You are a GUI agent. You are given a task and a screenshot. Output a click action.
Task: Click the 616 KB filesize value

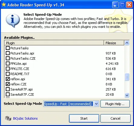pos(111,69)
